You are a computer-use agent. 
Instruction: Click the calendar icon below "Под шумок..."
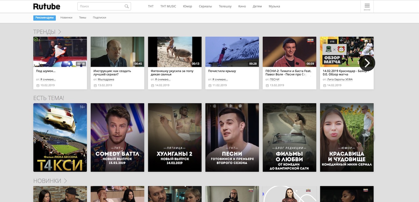pos(38,85)
